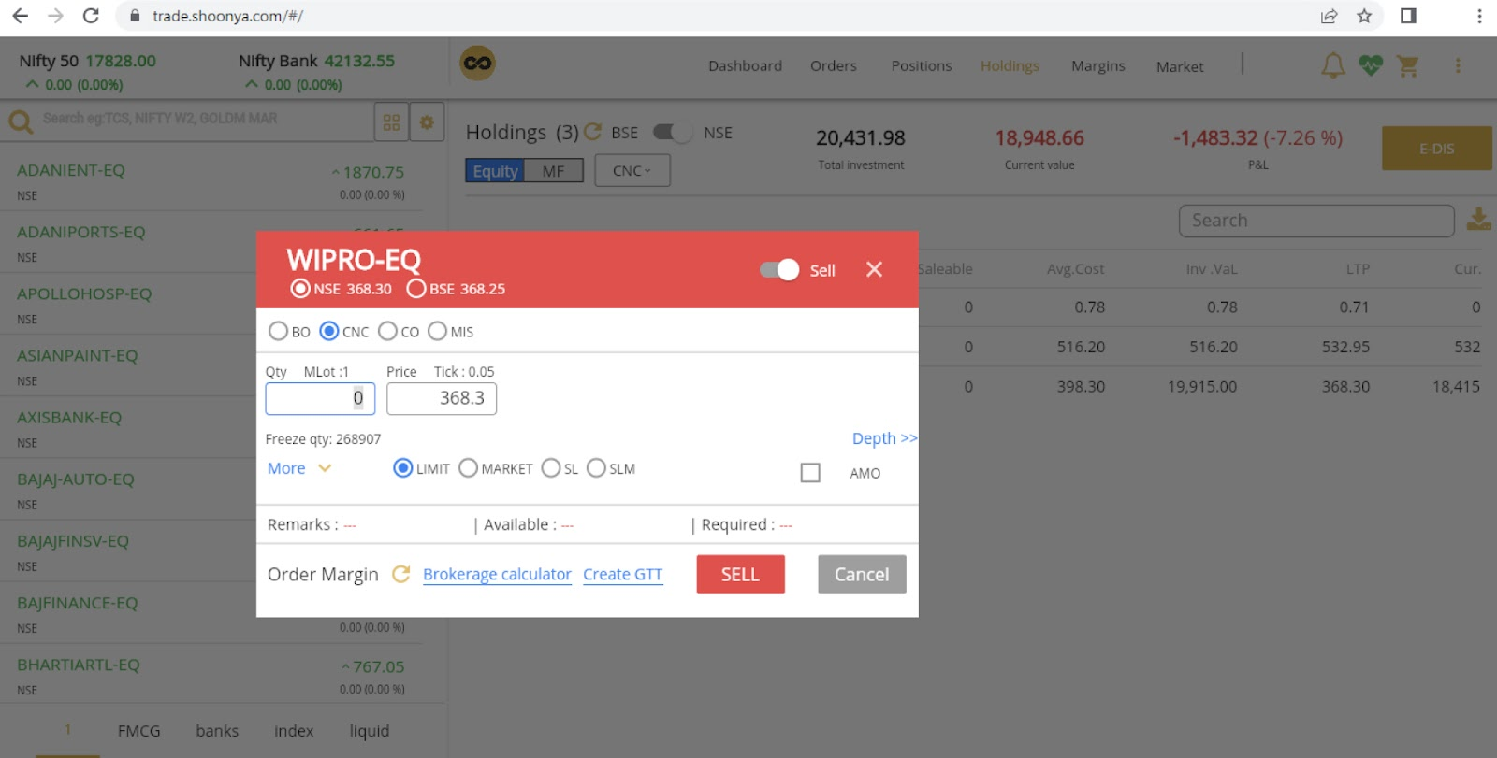Switch to FMCG watchlist tab
Image resolution: width=1497 pixels, height=758 pixels.
[139, 731]
